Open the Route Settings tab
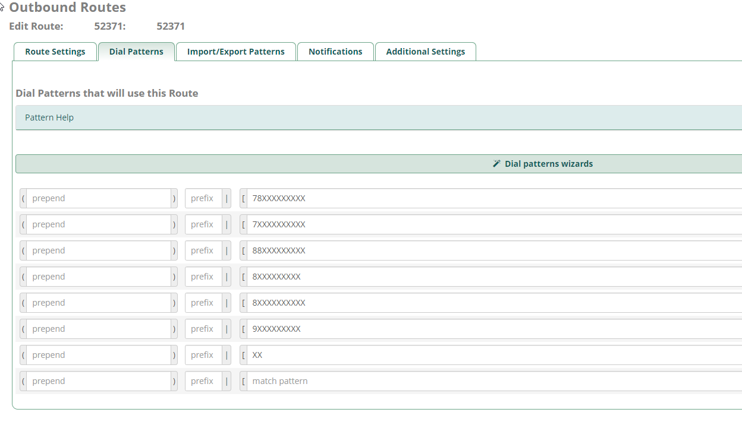742x441 pixels. (x=55, y=52)
